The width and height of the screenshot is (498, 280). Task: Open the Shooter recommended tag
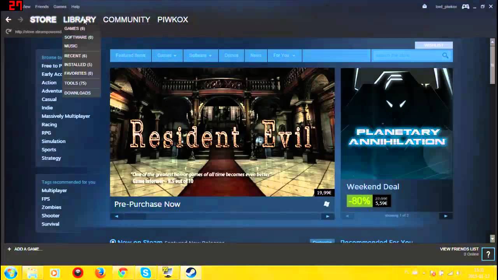tap(51, 216)
